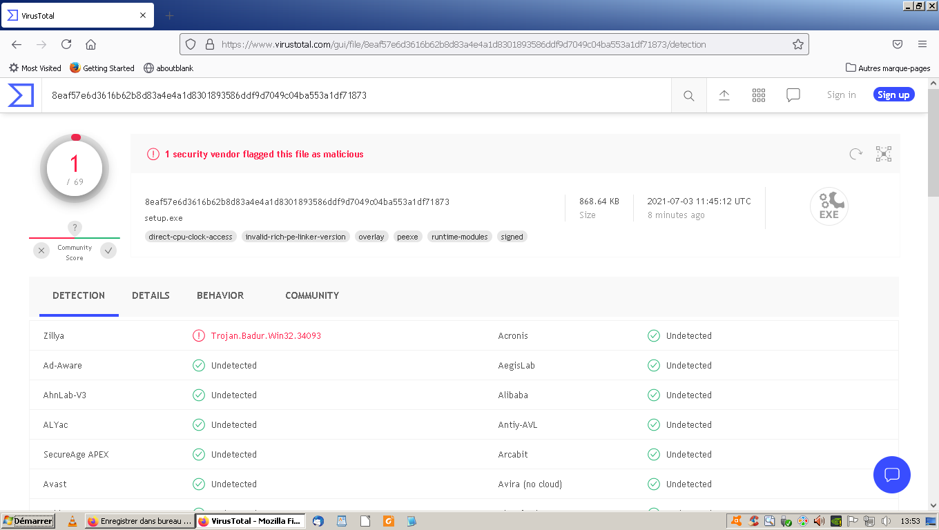The height and width of the screenshot is (530, 939).
Task: Vote negative with community X button
Action: pyautogui.click(x=41, y=251)
